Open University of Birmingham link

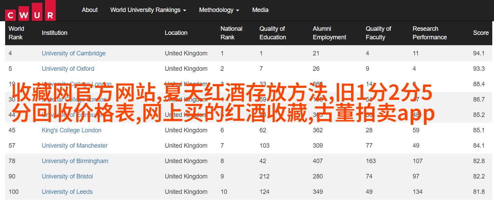pyautogui.click(x=75, y=161)
